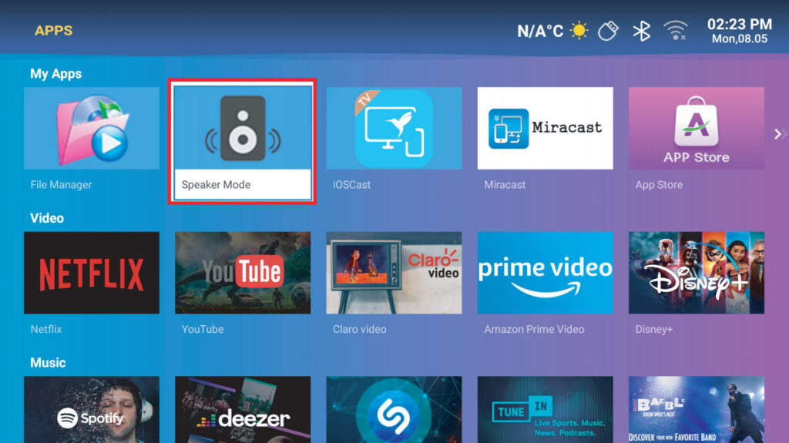The height and width of the screenshot is (443, 789).
Task: Open the APP Store tile
Action: [697, 129]
